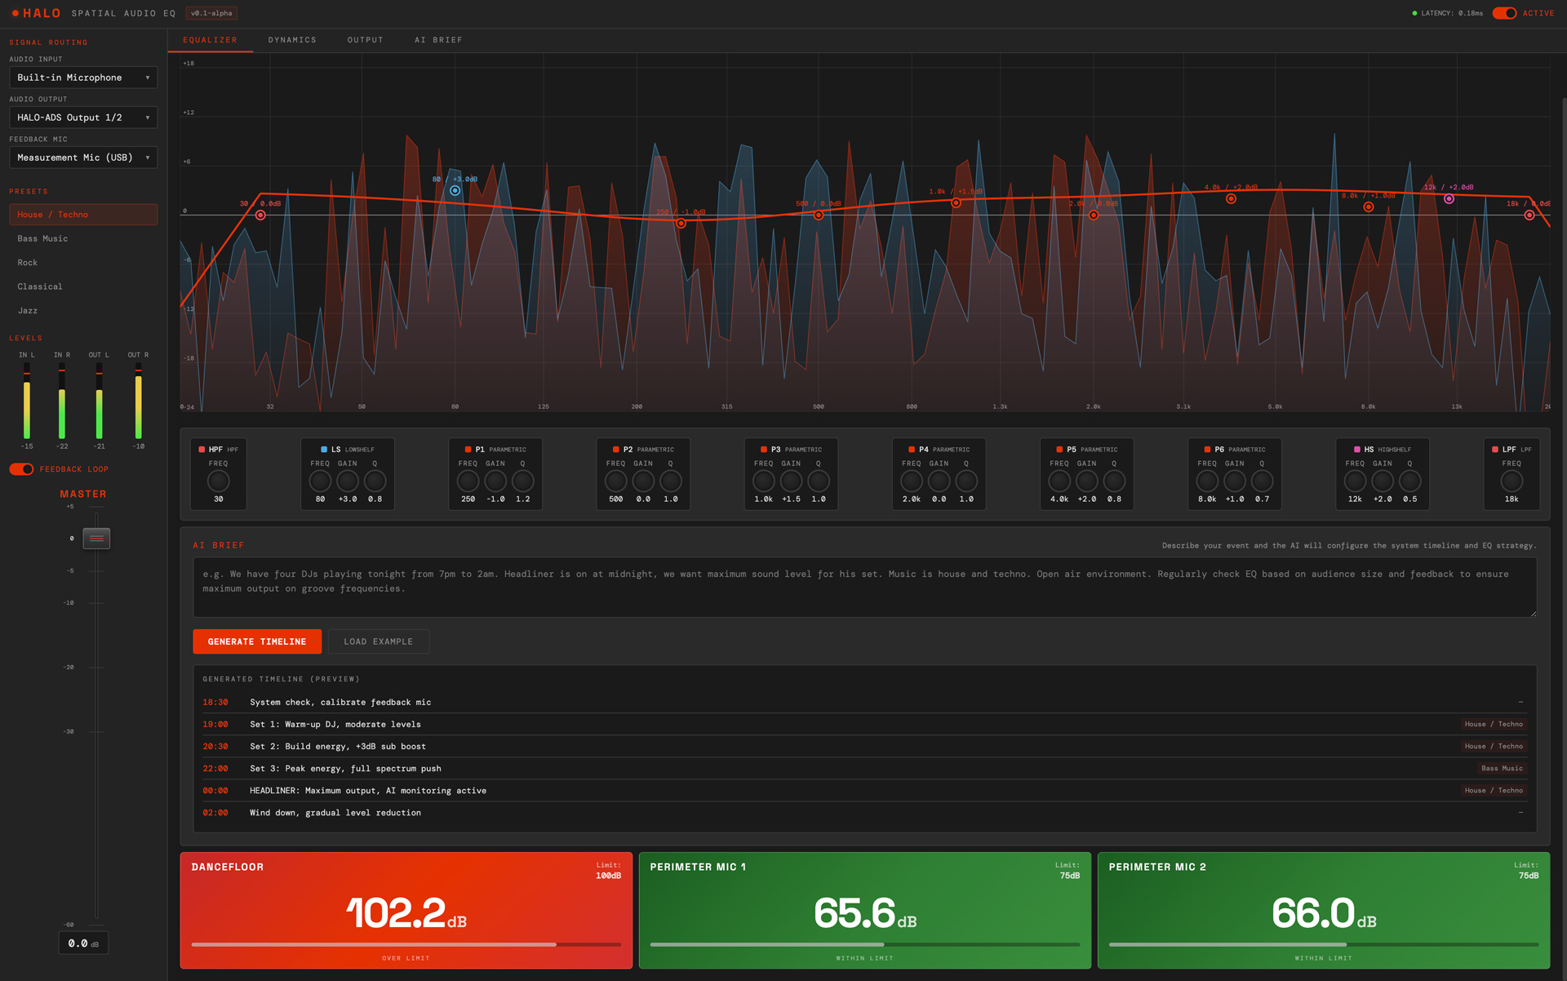
Task: Click the Generate Timeline button
Action: pyautogui.click(x=257, y=641)
